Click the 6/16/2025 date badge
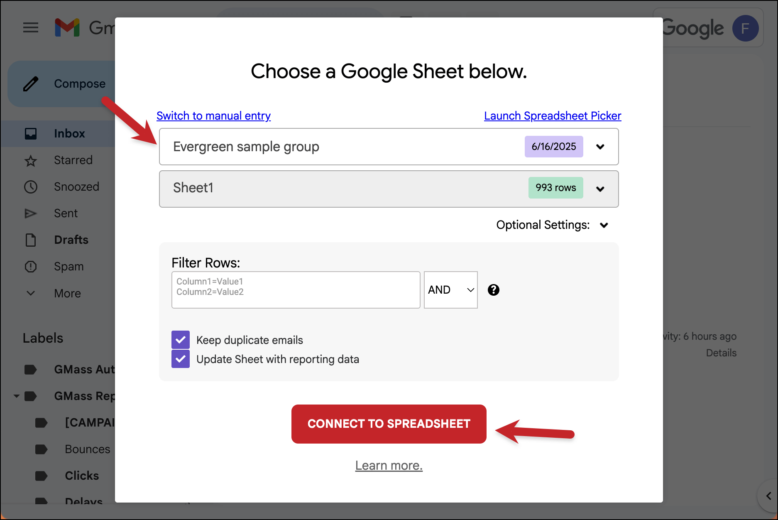The width and height of the screenshot is (778, 520). [554, 147]
